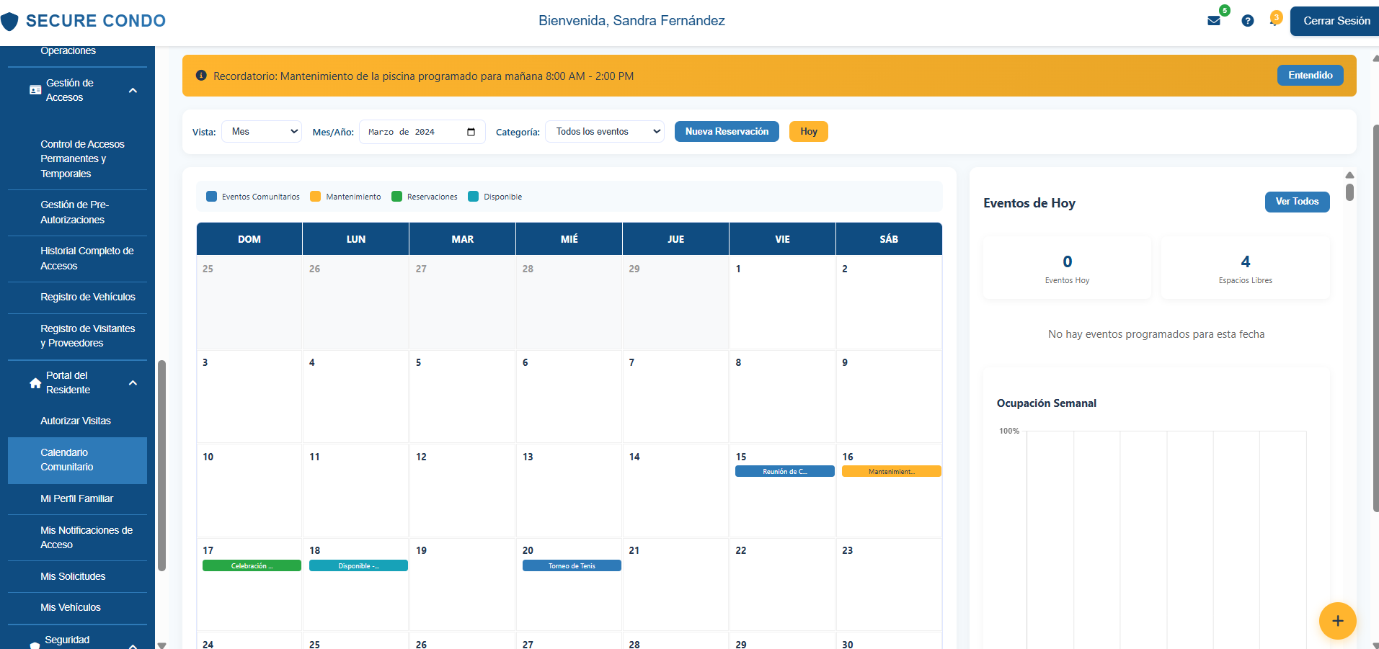The width and height of the screenshot is (1379, 649).
Task: Click the MIÉ column header
Action: 569,239
